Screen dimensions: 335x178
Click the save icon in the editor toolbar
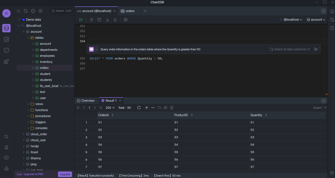tap(99, 20)
